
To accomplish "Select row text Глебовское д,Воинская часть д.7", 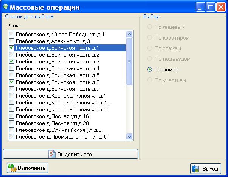I will pos(58,89).
